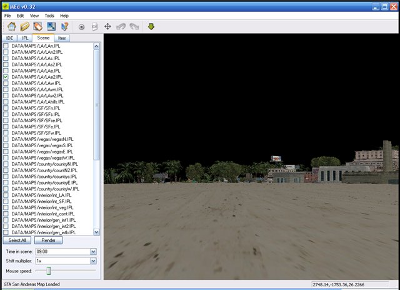
Task: Expand the Shift multiplier dropdown
Action: [93, 261]
